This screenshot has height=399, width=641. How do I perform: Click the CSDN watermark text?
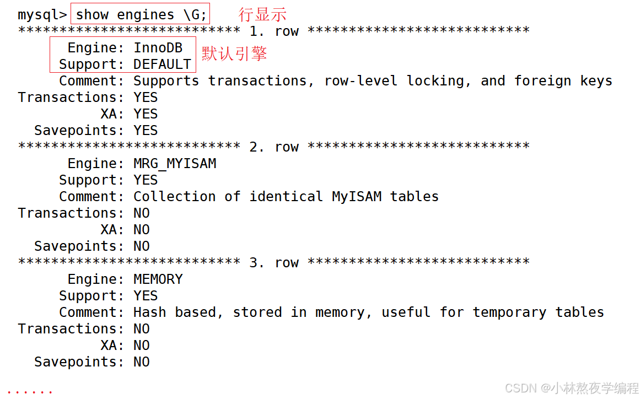point(572,388)
